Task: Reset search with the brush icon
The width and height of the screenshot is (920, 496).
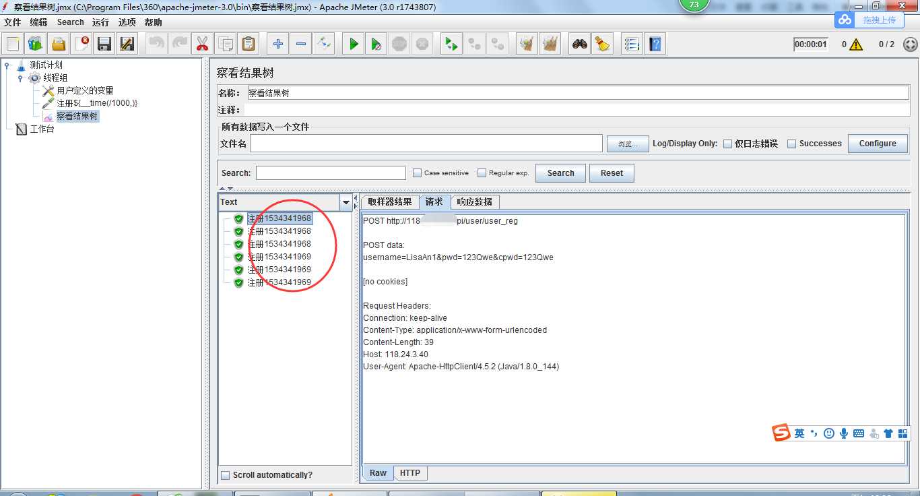Action: click(x=602, y=44)
